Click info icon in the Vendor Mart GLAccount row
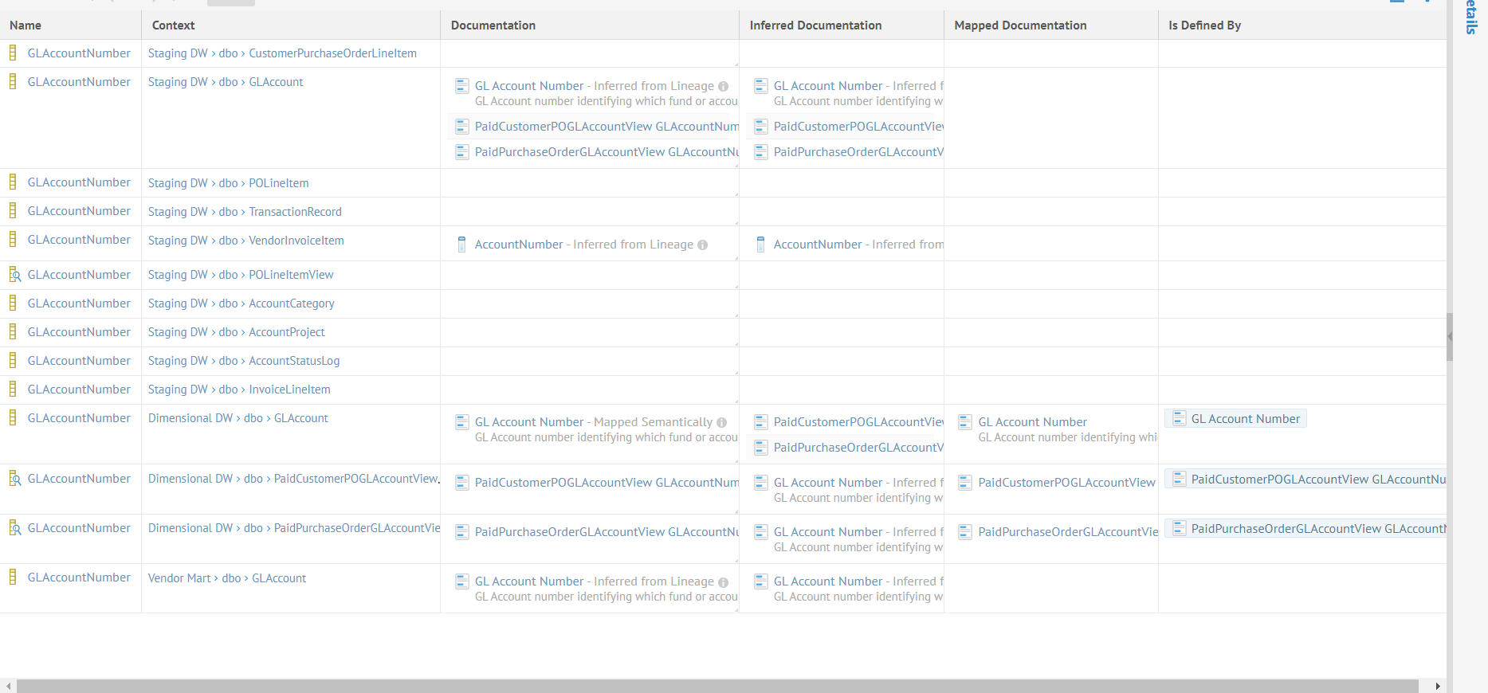The image size is (1488, 693). point(723,582)
